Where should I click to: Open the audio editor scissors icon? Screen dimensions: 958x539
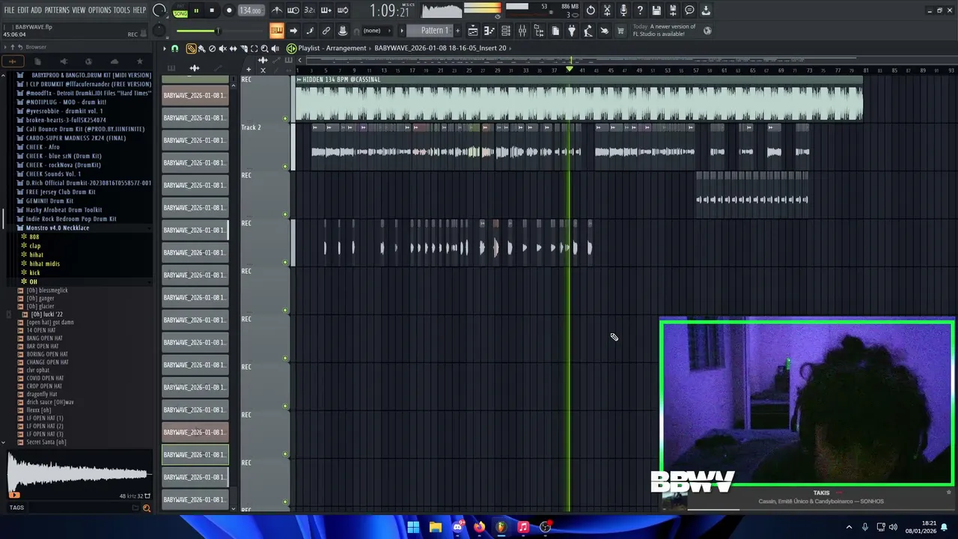pos(607,10)
